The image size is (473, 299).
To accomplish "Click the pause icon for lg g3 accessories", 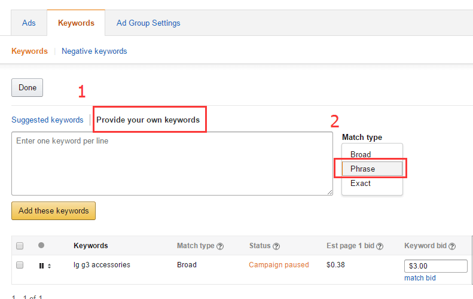I will click(41, 266).
